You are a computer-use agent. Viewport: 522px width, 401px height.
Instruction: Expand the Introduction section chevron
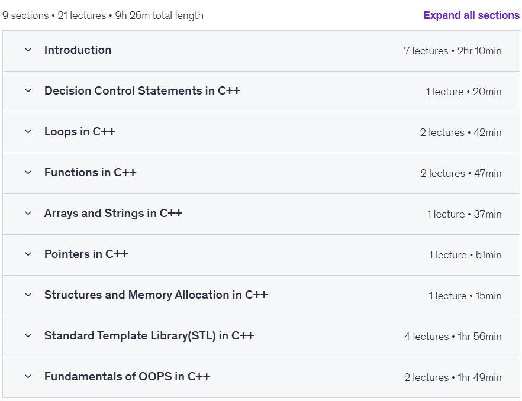point(28,50)
